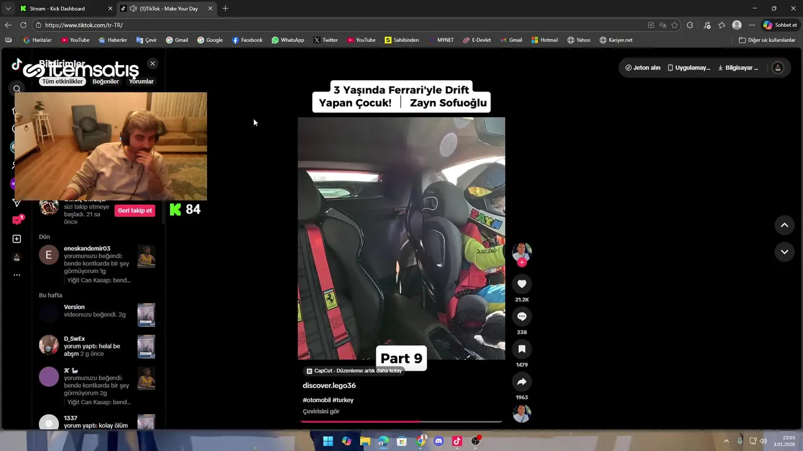The width and height of the screenshot is (803, 451).
Task: Open the Diğer sık kullanılanlar folder
Action: coord(767,40)
